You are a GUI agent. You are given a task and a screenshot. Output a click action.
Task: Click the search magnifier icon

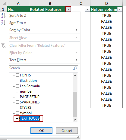[75, 68]
